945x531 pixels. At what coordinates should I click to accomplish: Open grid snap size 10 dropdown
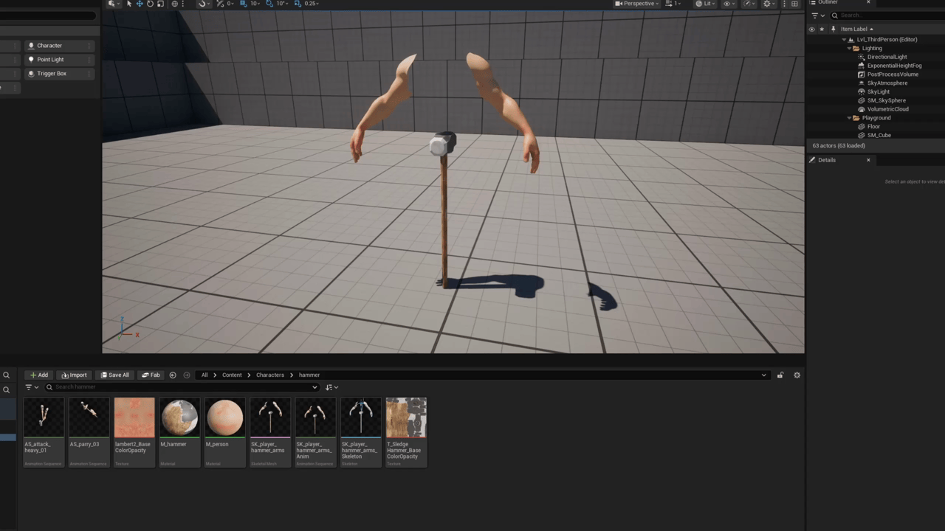(x=255, y=4)
